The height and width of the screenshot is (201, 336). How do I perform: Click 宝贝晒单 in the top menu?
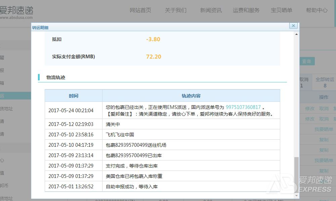pyautogui.click(x=282, y=10)
